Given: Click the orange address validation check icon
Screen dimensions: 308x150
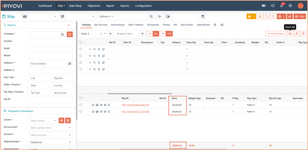Looking at the screenshot, I should click(x=70, y=34).
